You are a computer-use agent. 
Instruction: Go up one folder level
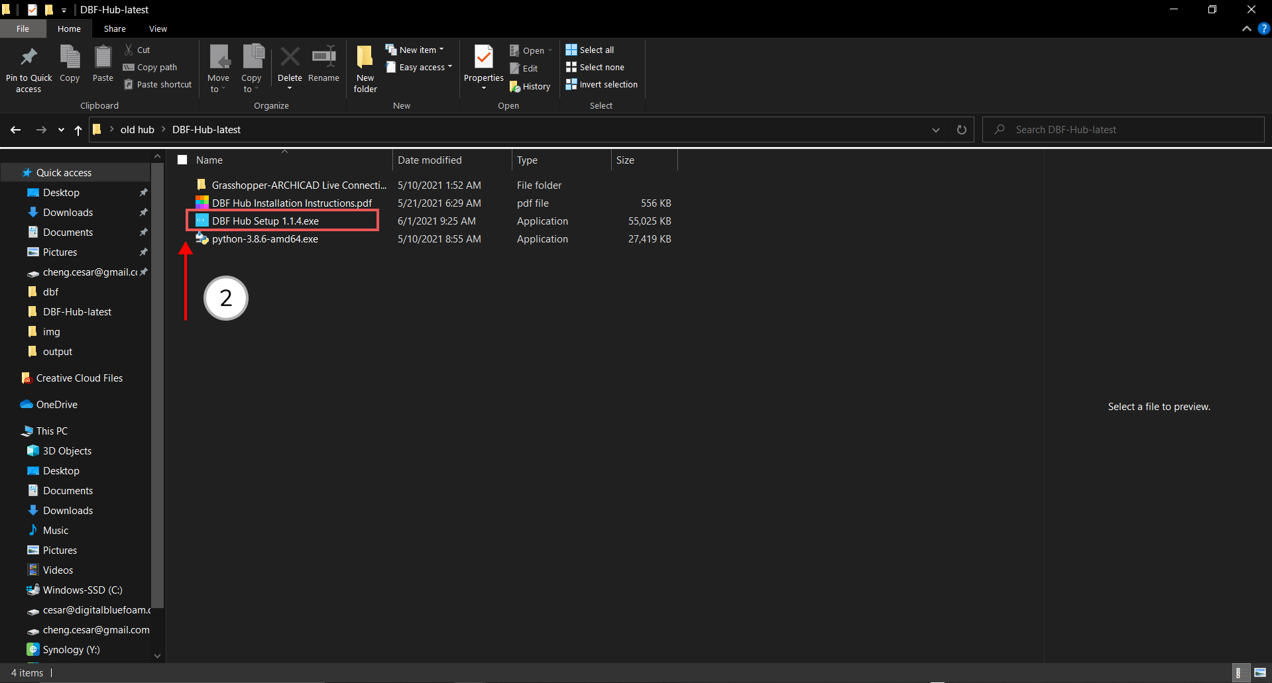(x=78, y=130)
